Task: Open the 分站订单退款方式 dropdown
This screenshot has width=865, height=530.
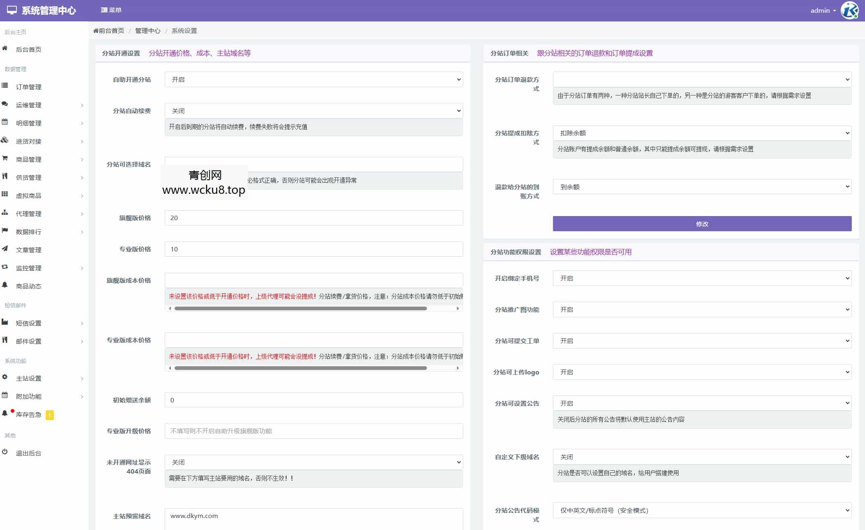Action: point(702,79)
